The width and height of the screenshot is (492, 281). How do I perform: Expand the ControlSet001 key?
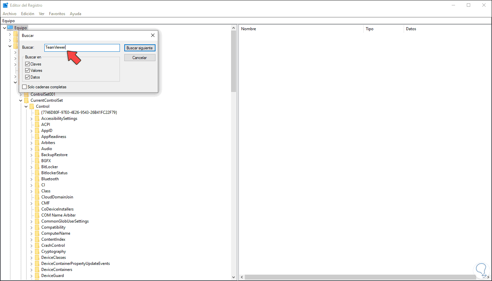[x=21, y=94]
